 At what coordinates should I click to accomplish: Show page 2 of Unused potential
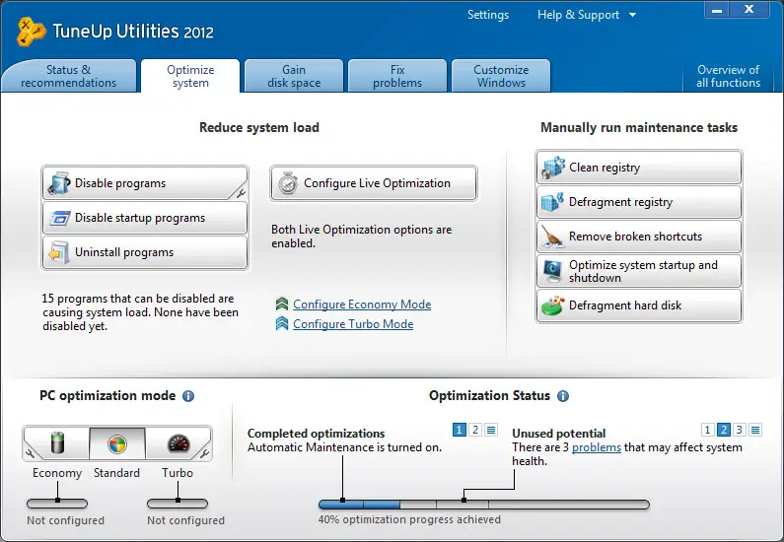click(x=724, y=430)
